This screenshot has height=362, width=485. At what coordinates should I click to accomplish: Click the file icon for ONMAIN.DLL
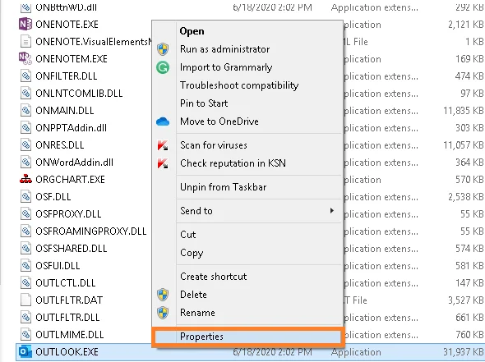[x=25, y=111]
